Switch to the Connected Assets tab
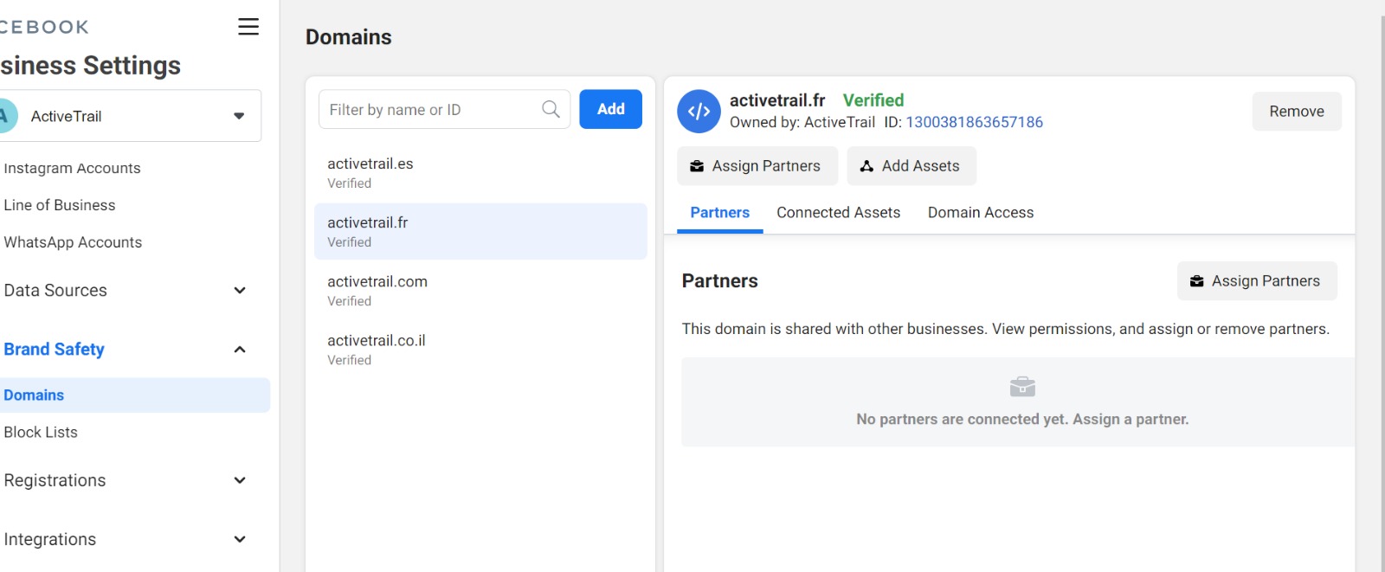The height and width of the screenshot is (572, 1385). click(x=838, y=213)
